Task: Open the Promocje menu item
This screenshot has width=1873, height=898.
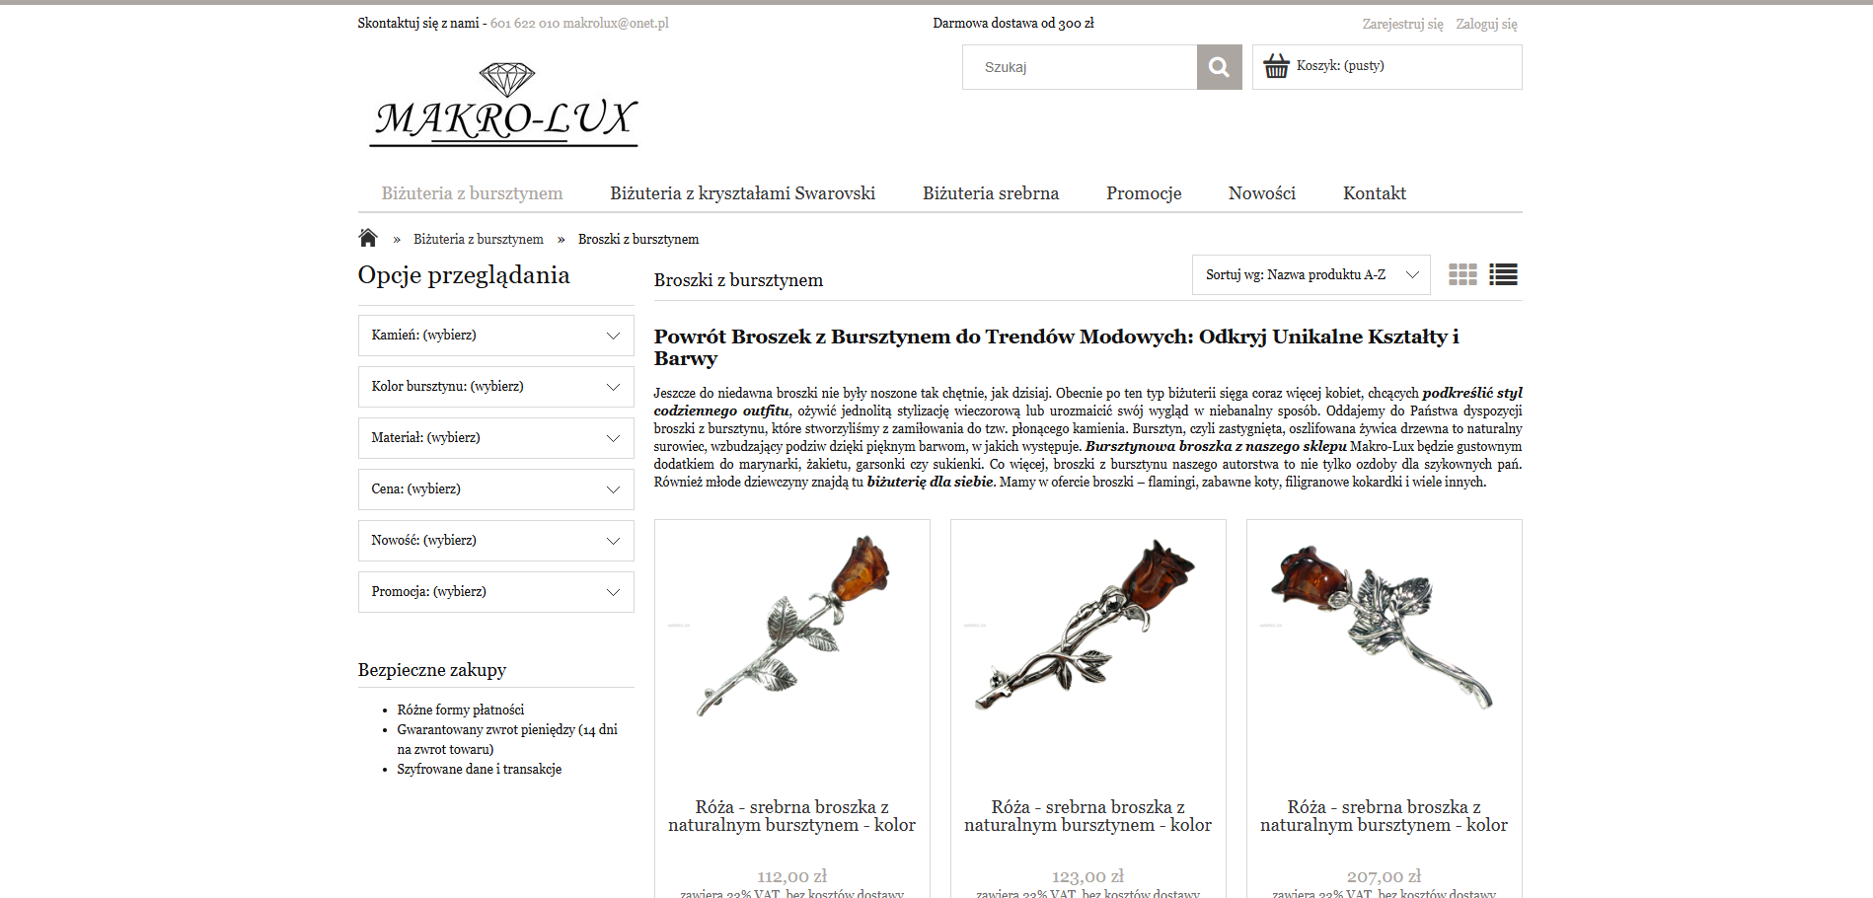Action: [x=1143, y=193]
